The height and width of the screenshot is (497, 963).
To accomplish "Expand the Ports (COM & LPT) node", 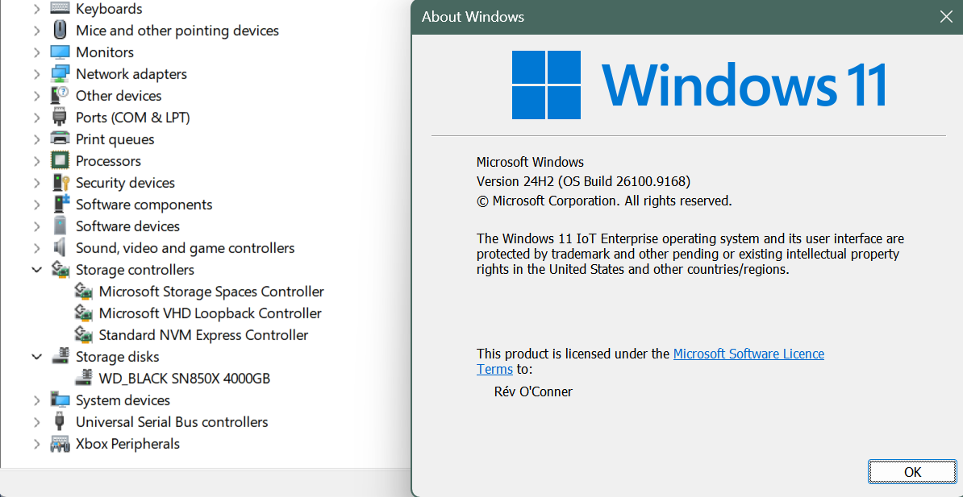I will (37, 117).
